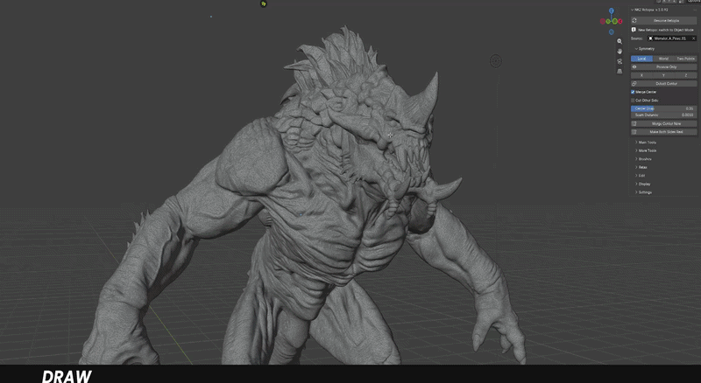Click the Default Center button

point(663,83)
